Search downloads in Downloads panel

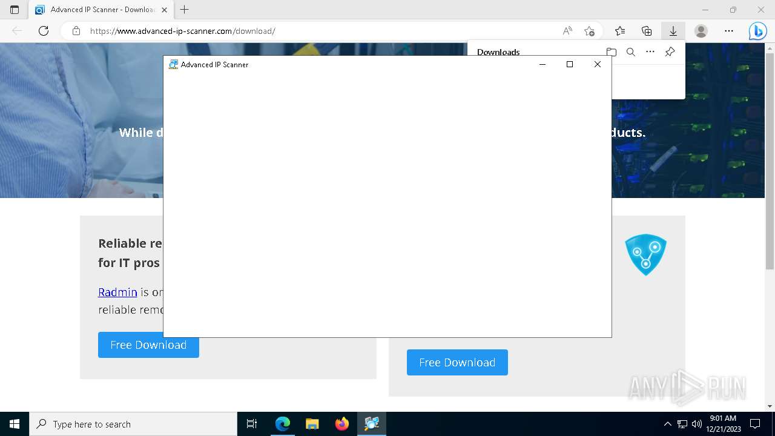tap(631, 52)
